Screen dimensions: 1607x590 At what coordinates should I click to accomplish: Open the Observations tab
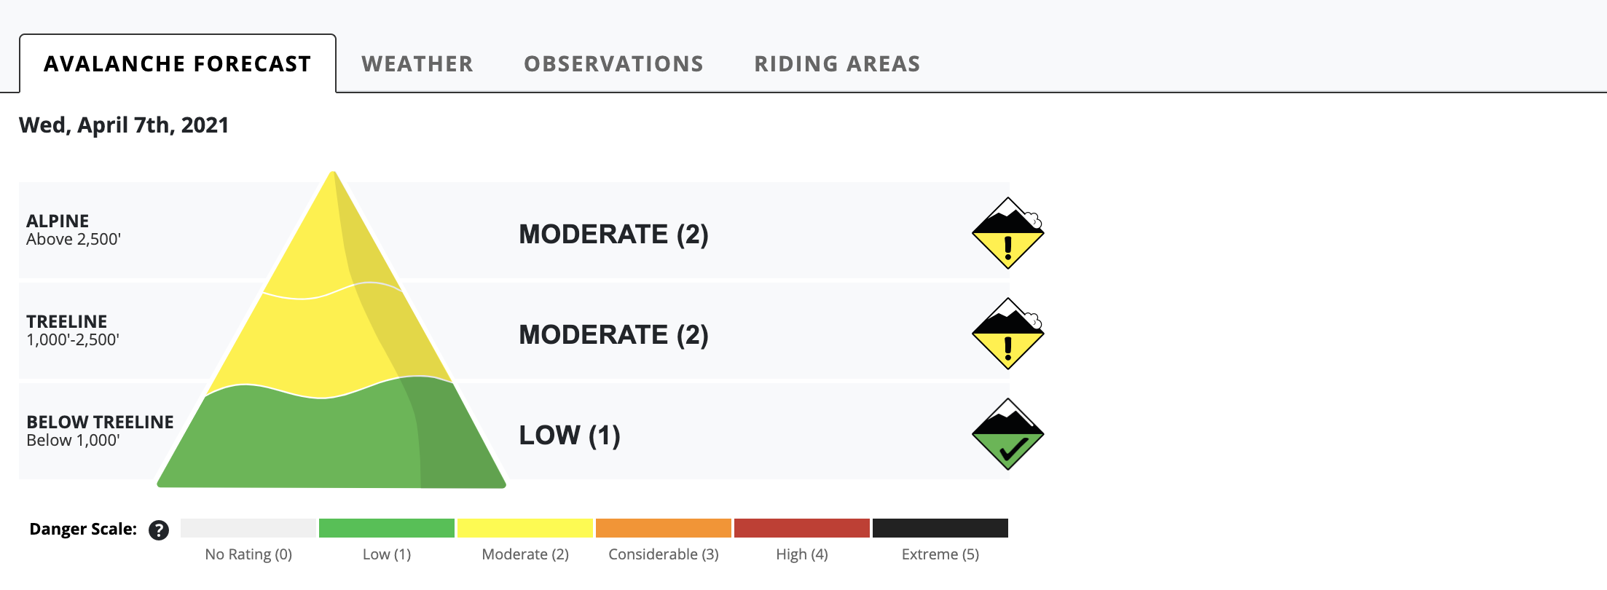[x=614, y=64]
